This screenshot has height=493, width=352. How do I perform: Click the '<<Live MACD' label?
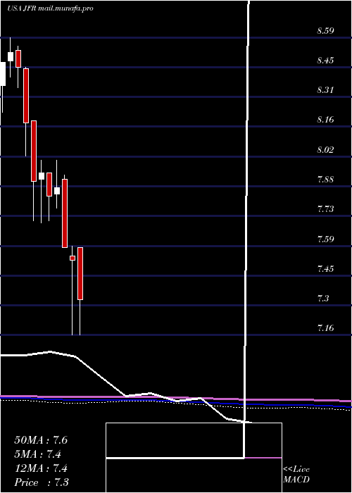point(296,475)
